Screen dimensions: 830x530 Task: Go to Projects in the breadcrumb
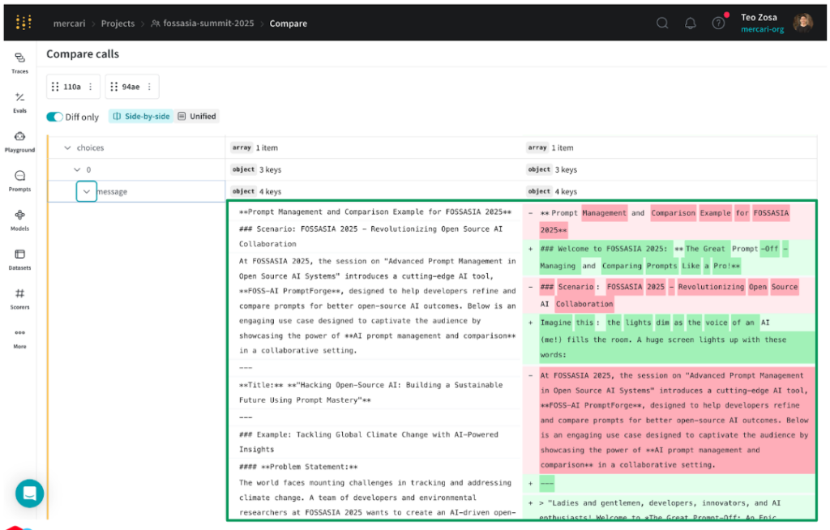[118, 24]
